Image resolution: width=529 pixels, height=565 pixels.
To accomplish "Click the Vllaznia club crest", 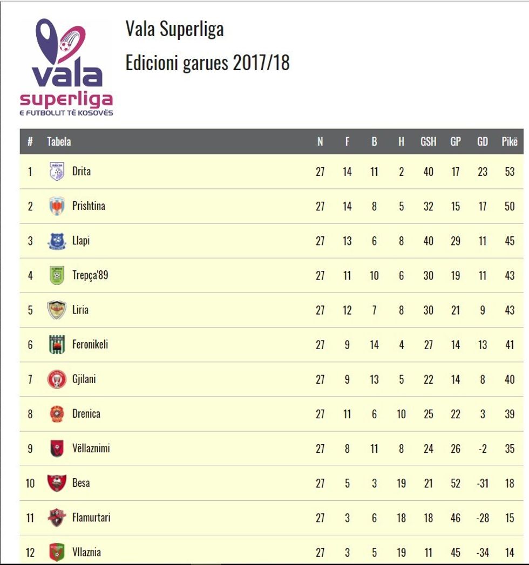I will click(57, 552).
